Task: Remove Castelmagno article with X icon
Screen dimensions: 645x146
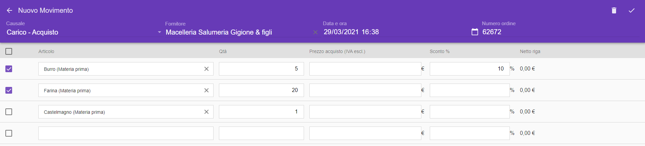Action: click(x=206, y=112)
